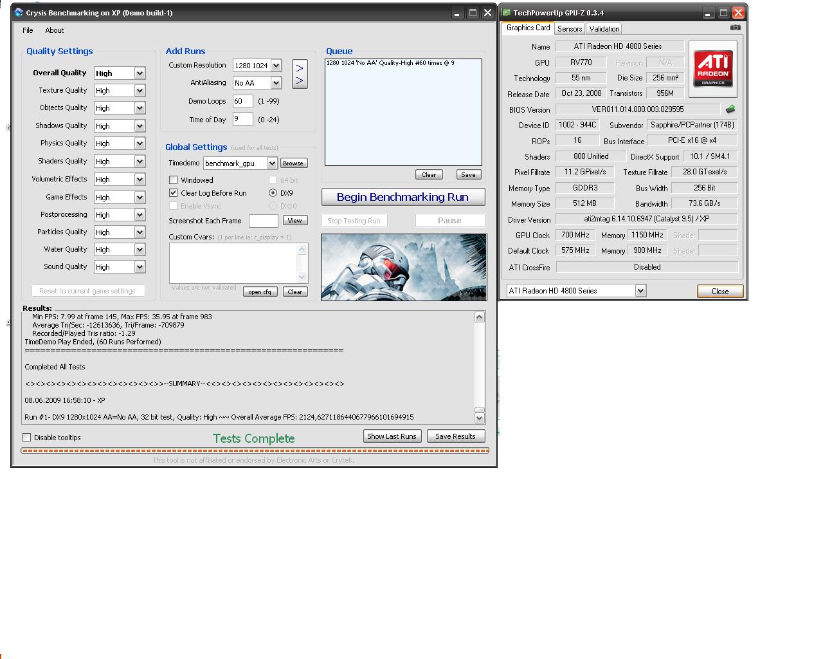Click Show Last Runs button
This screenshot has width=823, height=659.
tap(392, 436)
